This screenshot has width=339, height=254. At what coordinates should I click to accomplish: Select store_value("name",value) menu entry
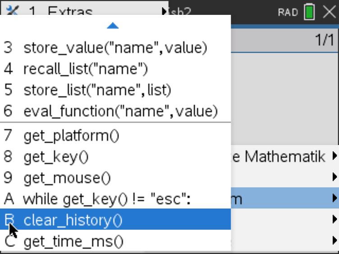tap(115, 48)
